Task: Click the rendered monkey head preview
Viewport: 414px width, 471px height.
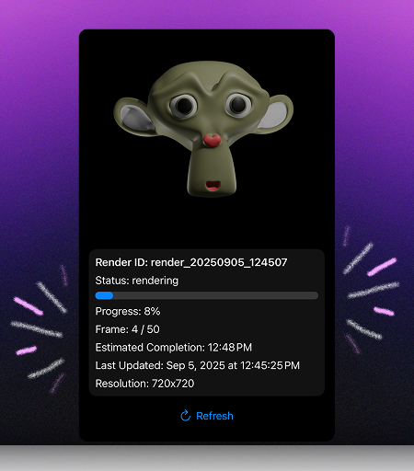Action: (203, 129)
